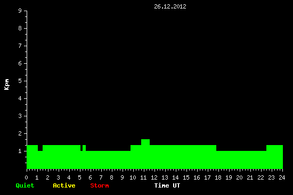Image resolution: width=293 pixels, height=195 pixels.
Task: Click the x-axis label 0
Action: point(26,177)
